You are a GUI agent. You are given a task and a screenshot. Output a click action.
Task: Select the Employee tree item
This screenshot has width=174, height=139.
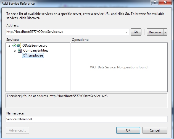click(x=36, y=55)
